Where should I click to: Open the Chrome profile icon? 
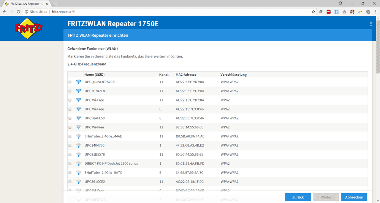340,3
